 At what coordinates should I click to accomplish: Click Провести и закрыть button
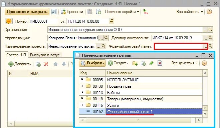[27, 12]
